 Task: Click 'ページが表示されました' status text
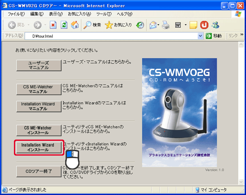pos(27,190)
